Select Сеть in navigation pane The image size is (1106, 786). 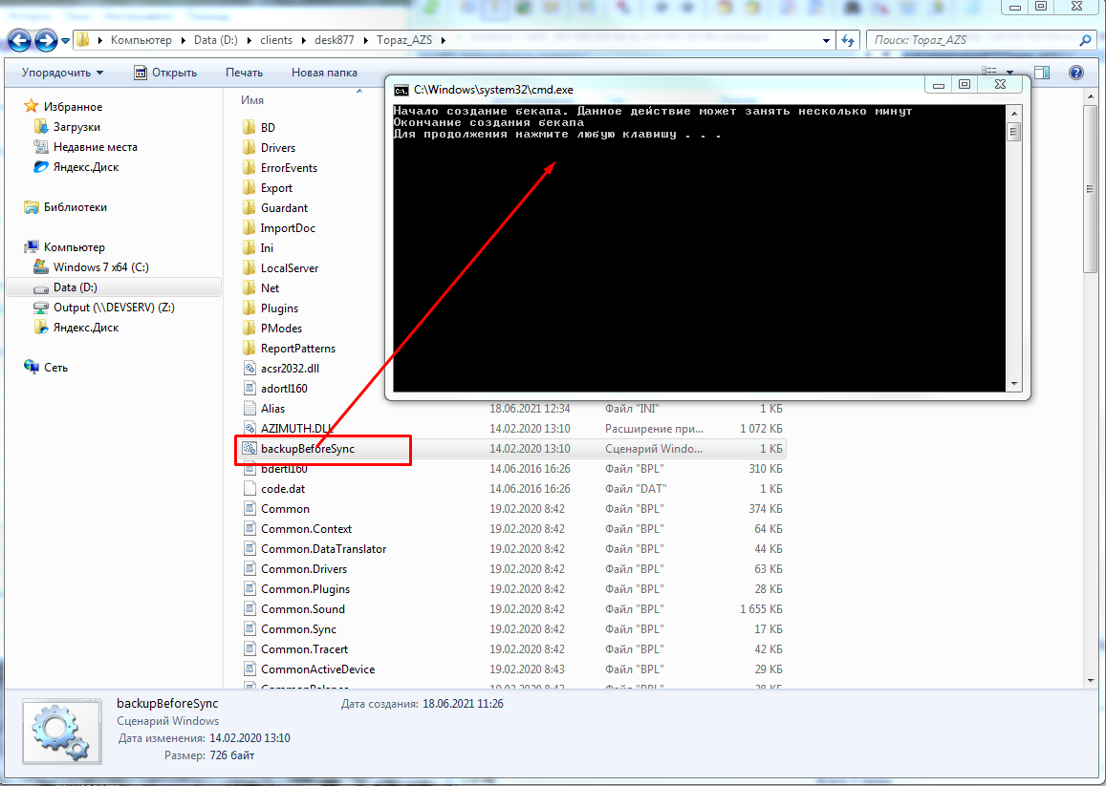55,368
